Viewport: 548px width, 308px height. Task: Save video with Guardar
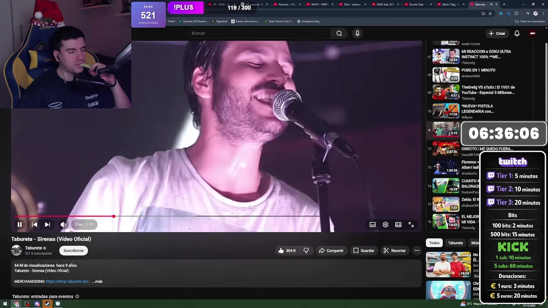[x=364, y=251]
